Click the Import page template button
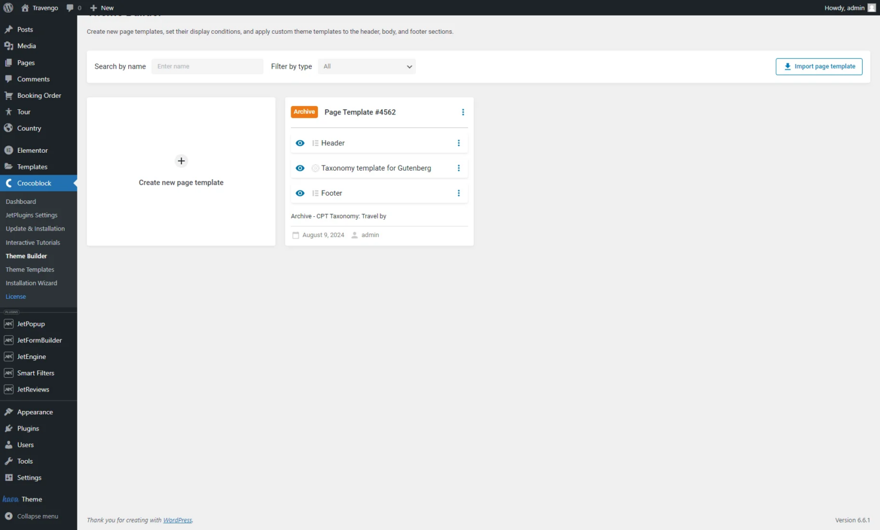The height and width of the screenshot is (530, 880). tap(819, 66)
